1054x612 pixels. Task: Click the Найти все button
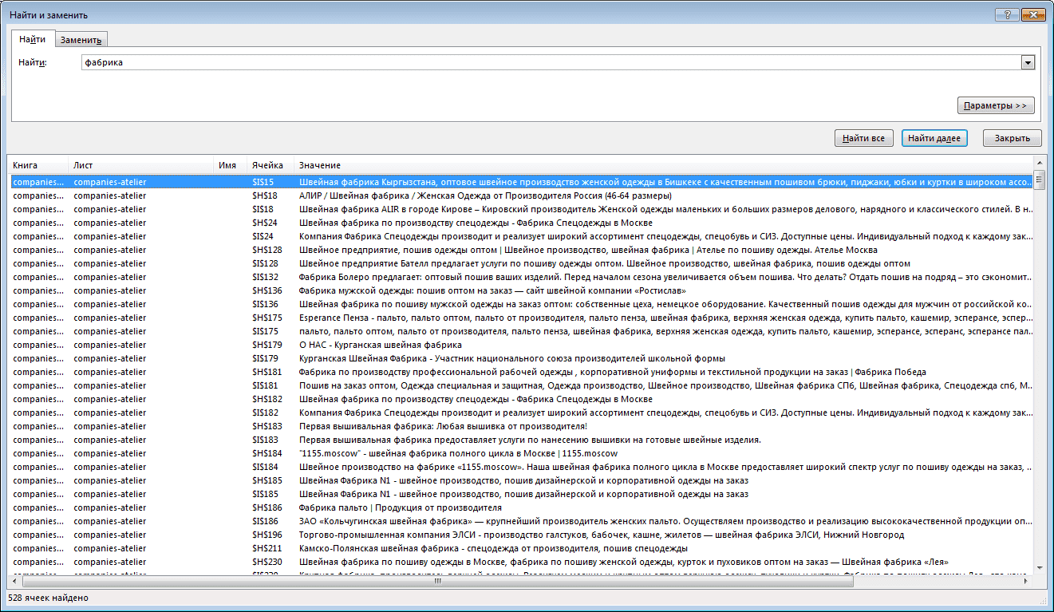[x=863, y=138]
